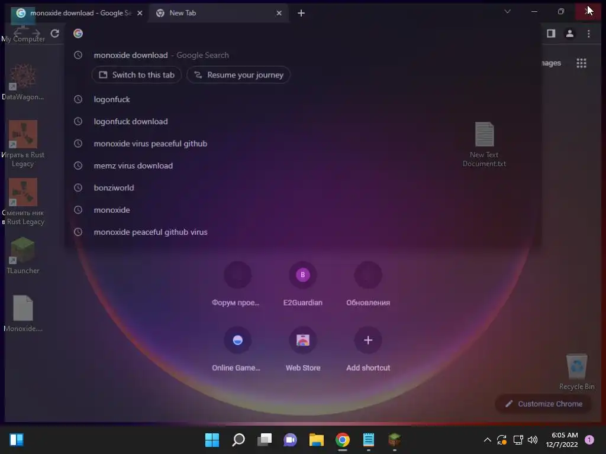Open the Форум прое... shortcut tile
Screen dimensions: 606x454
237,284
